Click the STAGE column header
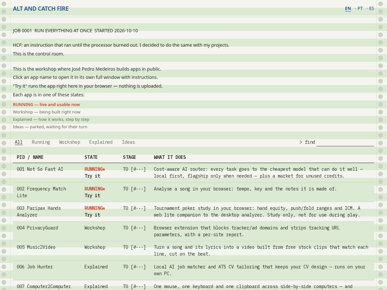Viewport: 387px width, 290px height. tap(129, 157)
